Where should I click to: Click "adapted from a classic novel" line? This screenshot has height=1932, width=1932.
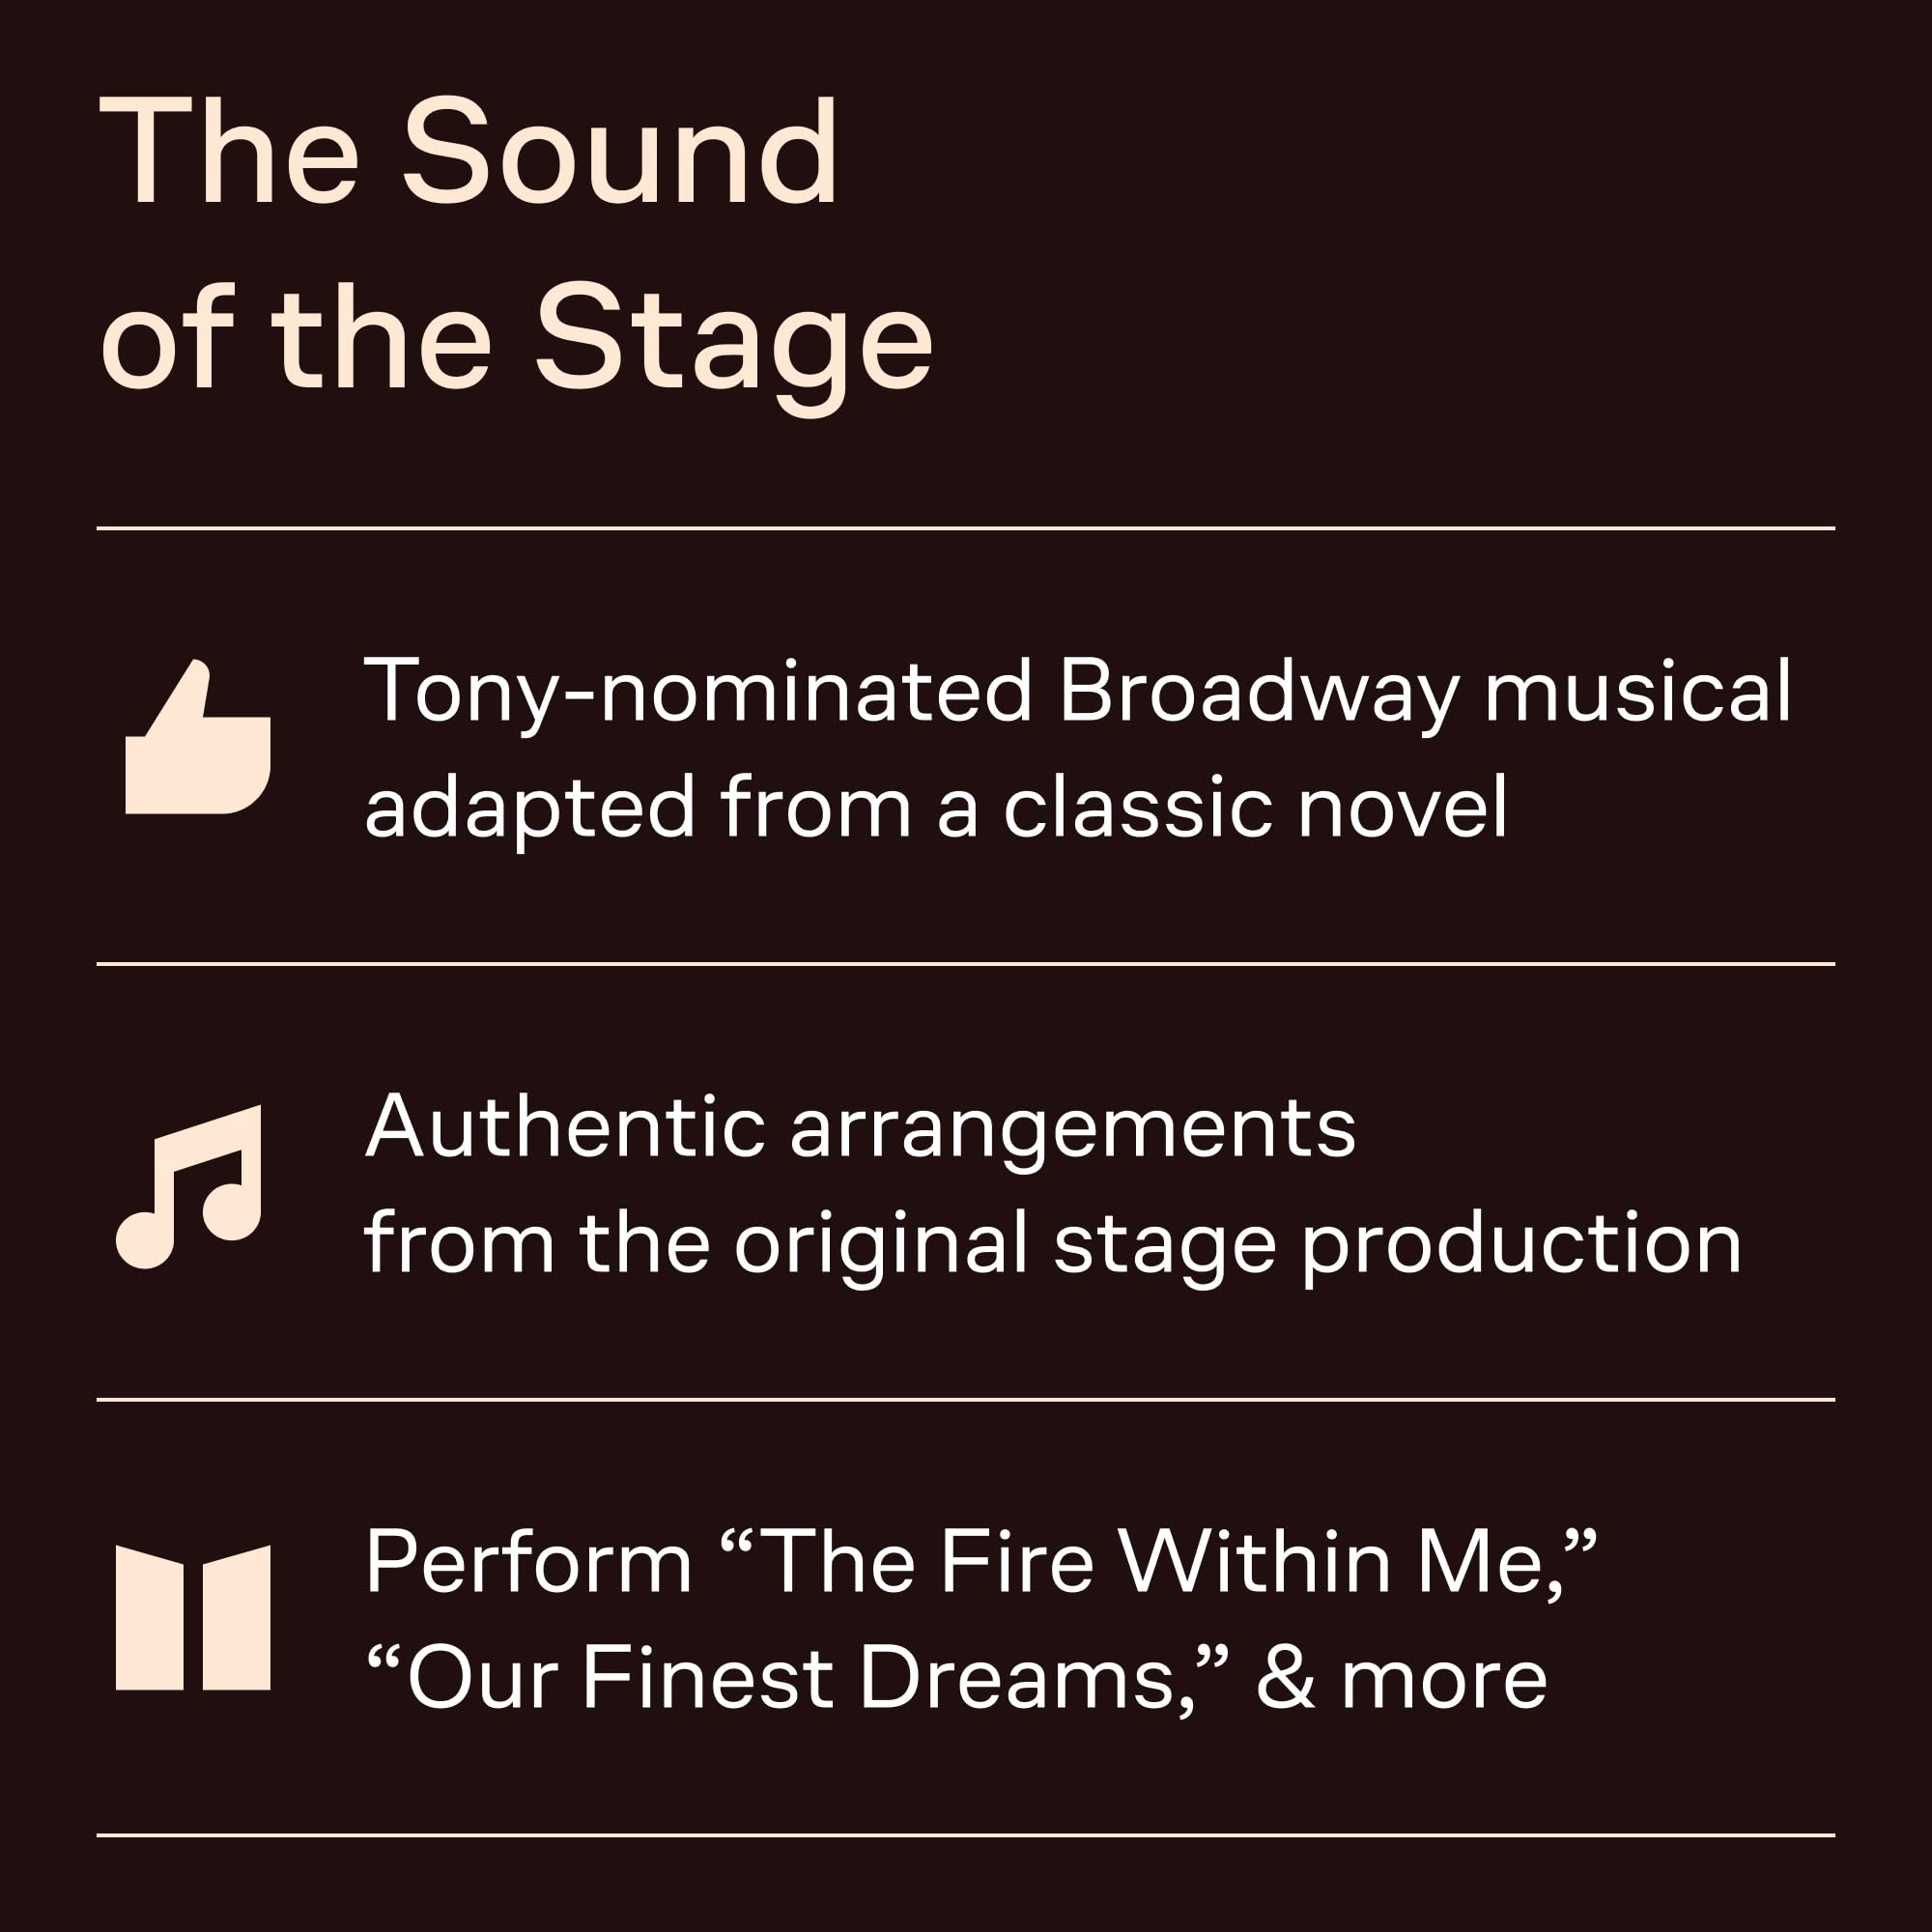935,808
